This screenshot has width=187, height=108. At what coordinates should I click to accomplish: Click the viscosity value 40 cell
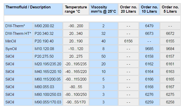coord(103,41)
